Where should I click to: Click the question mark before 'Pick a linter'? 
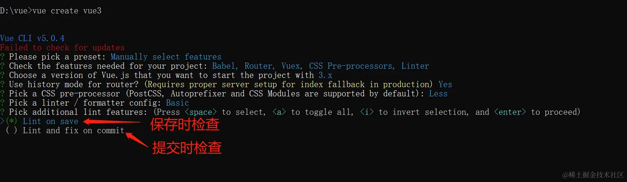click(2, 103)
